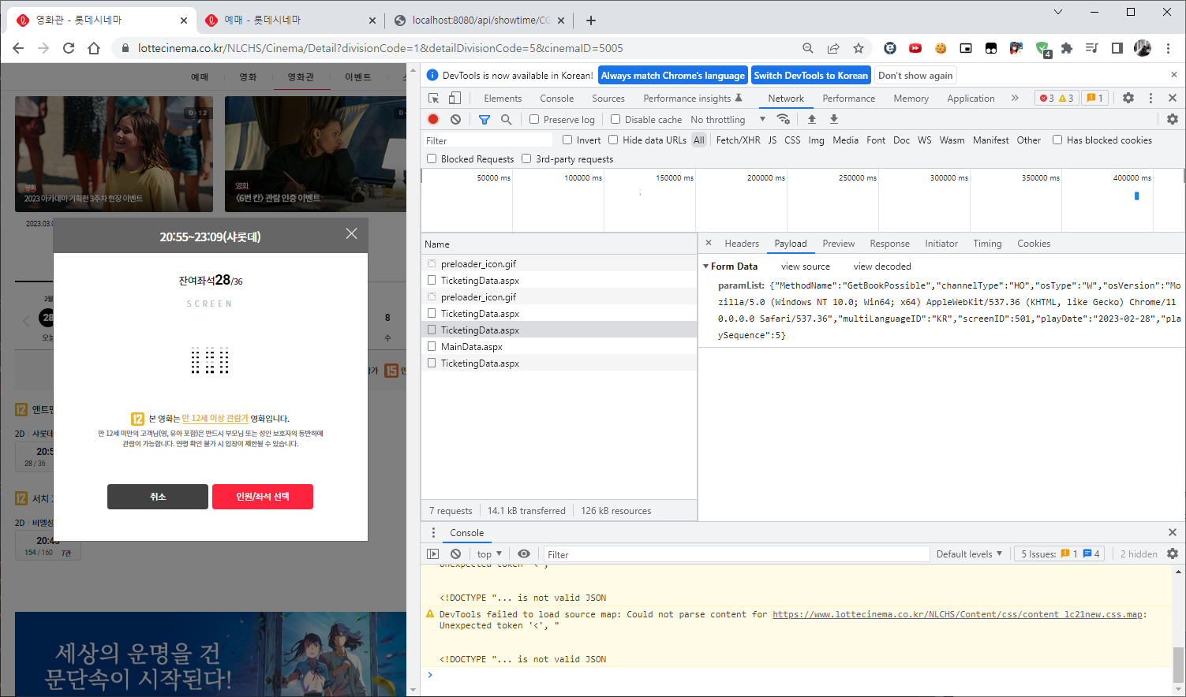The width and height of the screenshot is (1186, 697).
Task: Filter requests by Fetch/XHR
Action: click(x=738, y=140)
